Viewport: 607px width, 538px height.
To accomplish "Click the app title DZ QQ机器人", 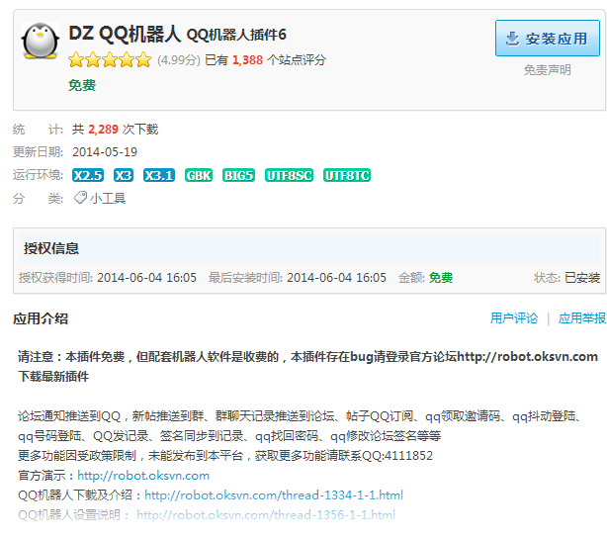I will (125, 34).
